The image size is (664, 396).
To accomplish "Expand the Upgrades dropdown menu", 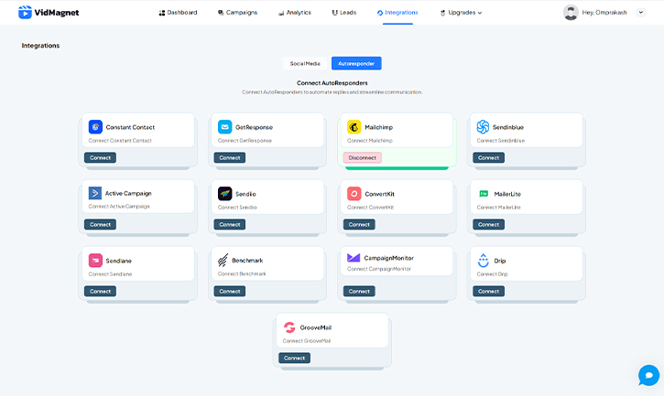I will (x=461, y=12).
